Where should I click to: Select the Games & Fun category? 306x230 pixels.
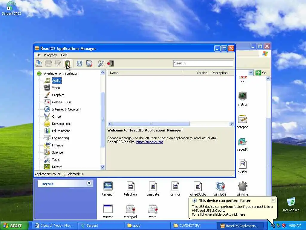(x=62, y=102)
